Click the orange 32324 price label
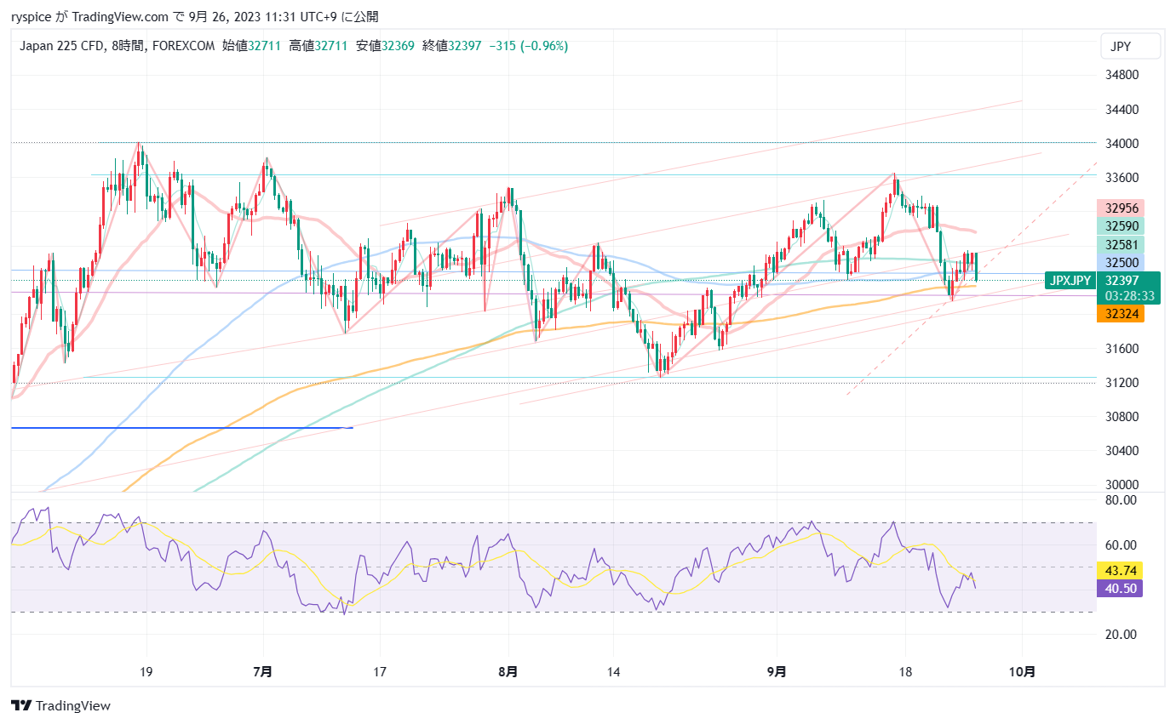Viewport: 1176px width, 724px height. [x=1120, y=314]
